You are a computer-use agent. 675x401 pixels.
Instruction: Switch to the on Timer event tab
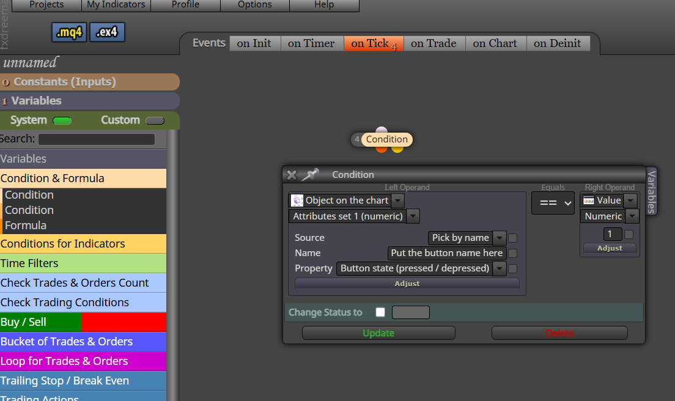(x=311, y=43)
